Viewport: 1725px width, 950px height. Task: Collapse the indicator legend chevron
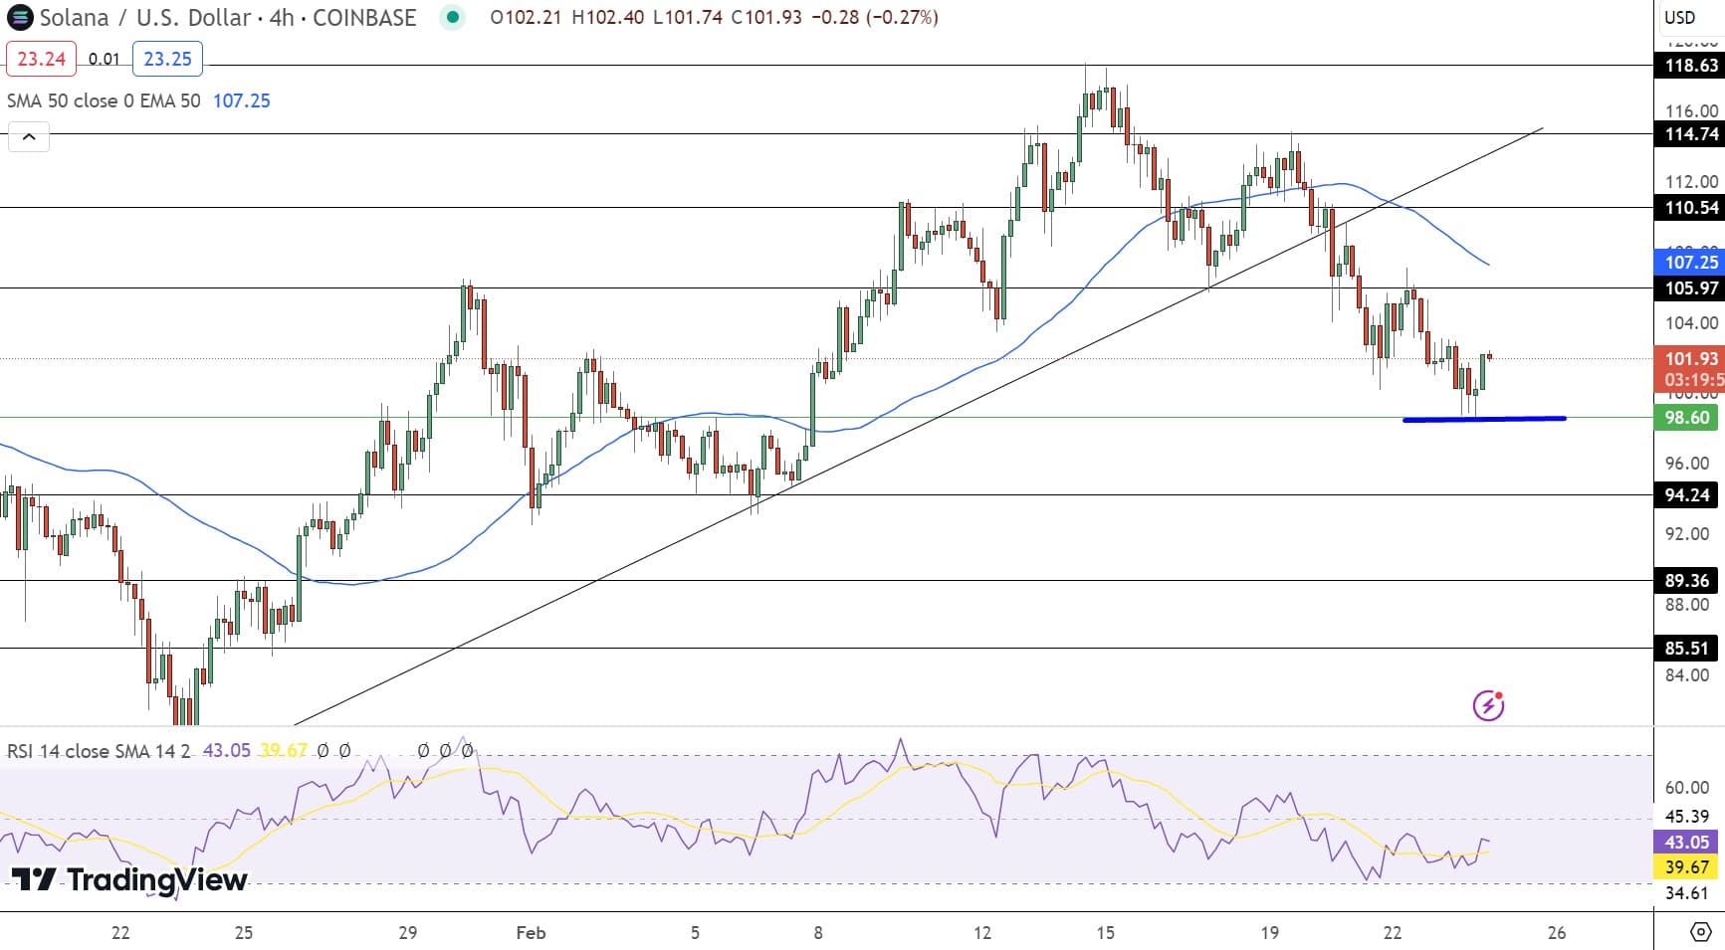coord(29,137)
